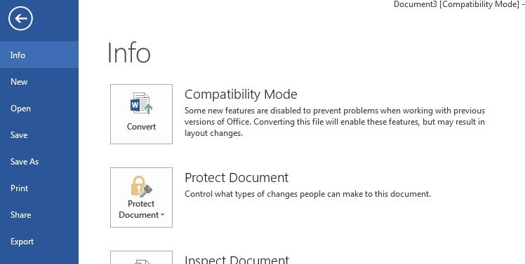Viewport: 525px width, 264px height.
Task: Open the Print page
Action: point(39,188)
